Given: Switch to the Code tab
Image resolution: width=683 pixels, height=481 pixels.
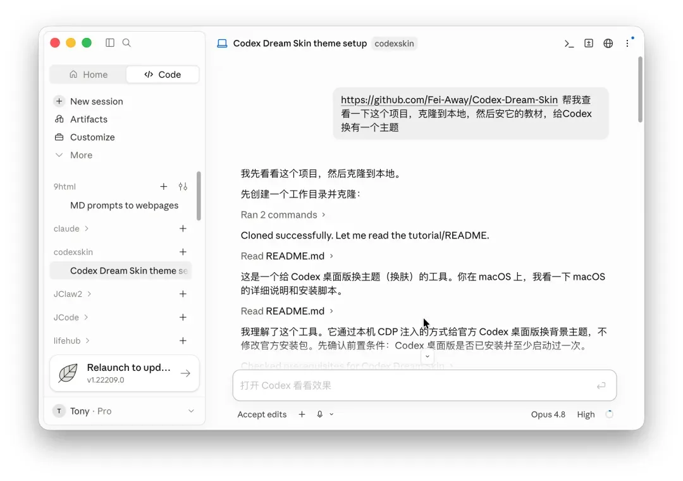Looking at the screenshot, I should coord(163,75).
